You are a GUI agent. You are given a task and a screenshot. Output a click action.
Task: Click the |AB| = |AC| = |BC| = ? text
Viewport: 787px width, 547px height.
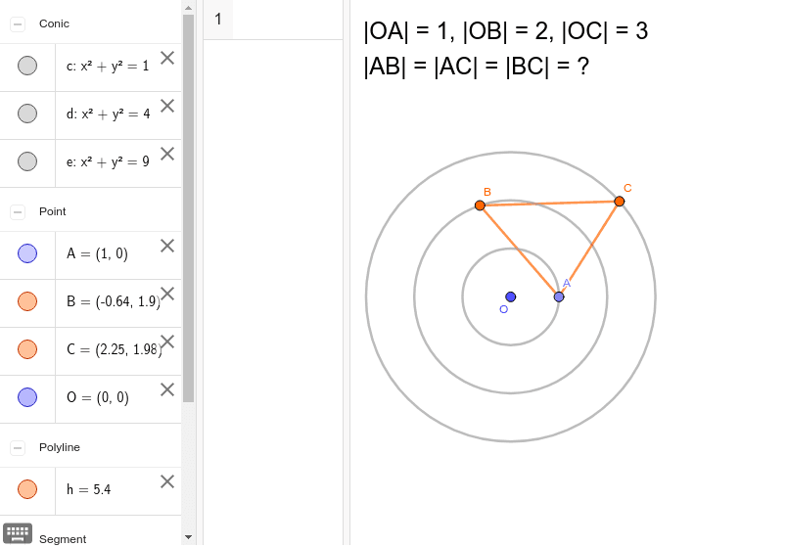[477, 67]
